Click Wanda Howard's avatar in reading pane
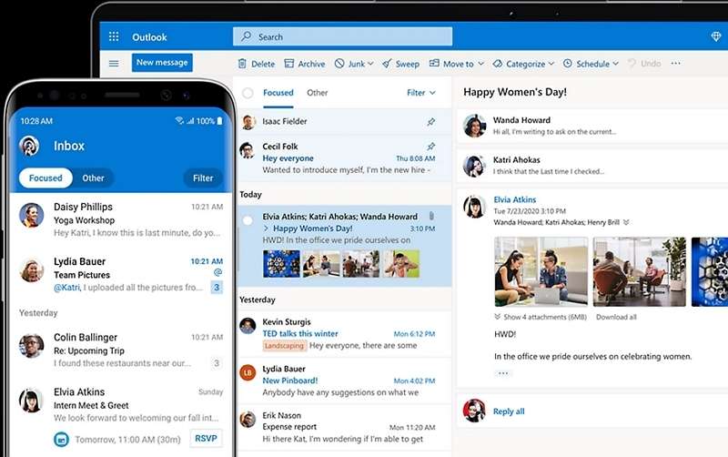The height and width of the screenshot is (457, 728). tap(474, 126)
